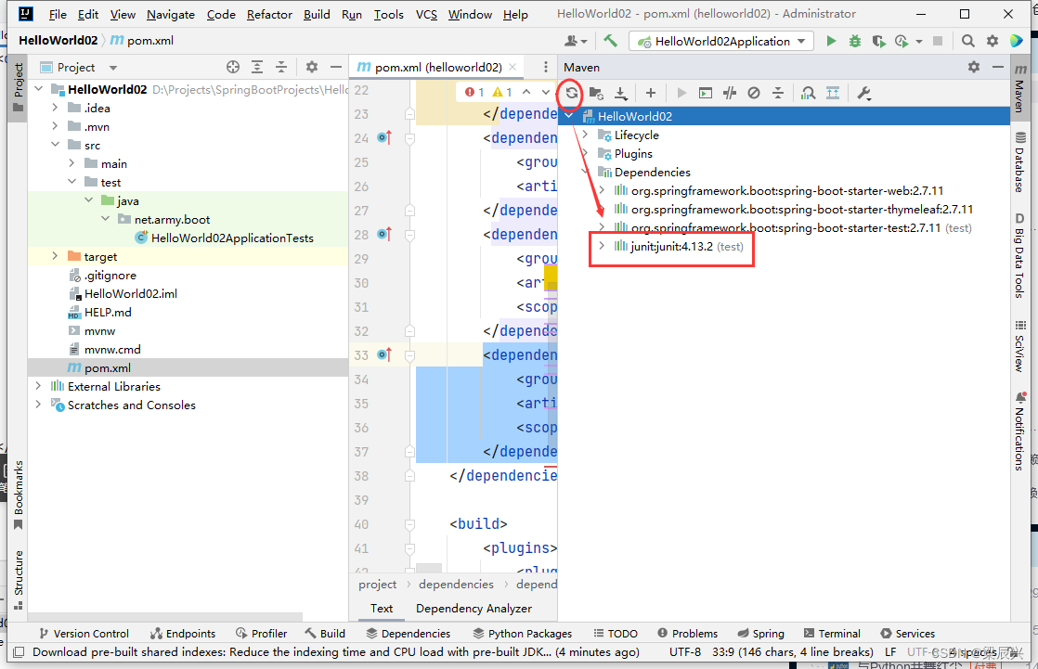The image size is (1038, 669).
Task: Open the Refactor menu
Action: 269,14
